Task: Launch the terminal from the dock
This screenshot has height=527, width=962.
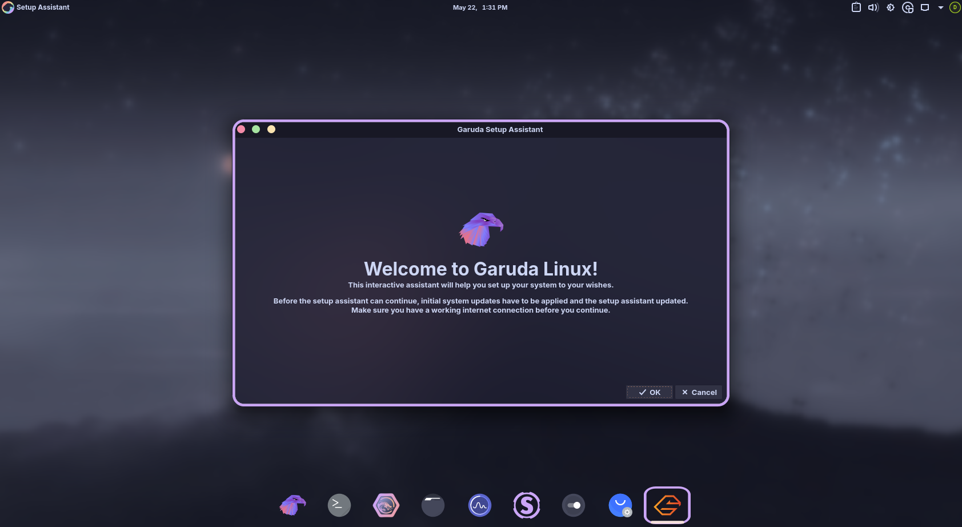Action: pos(339,505)
